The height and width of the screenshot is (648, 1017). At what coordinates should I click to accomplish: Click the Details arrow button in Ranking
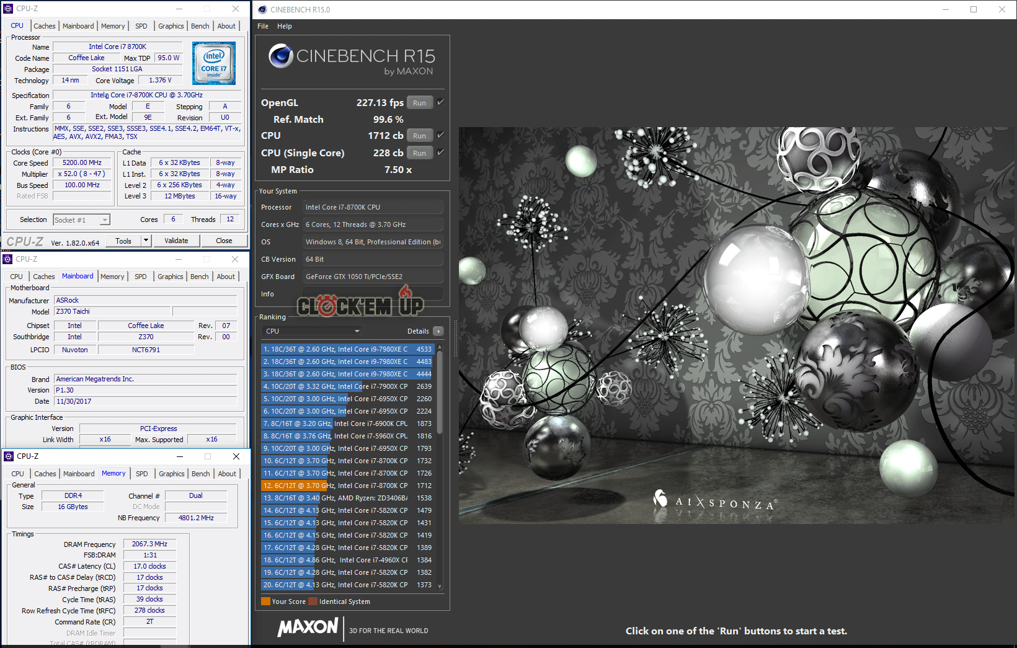(x=438, y=331)
